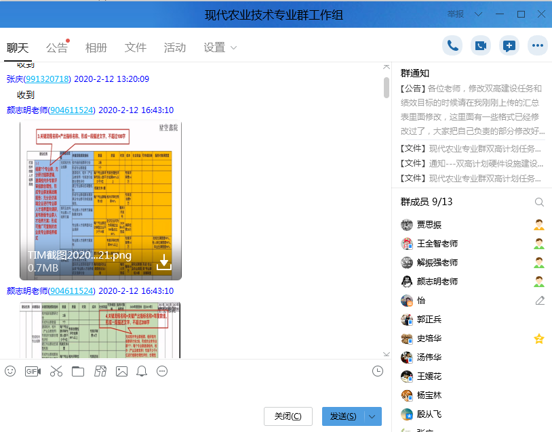Click the 关闭(C) button
This screenshot has width=552, height=432.
click(x=288, y=416)
